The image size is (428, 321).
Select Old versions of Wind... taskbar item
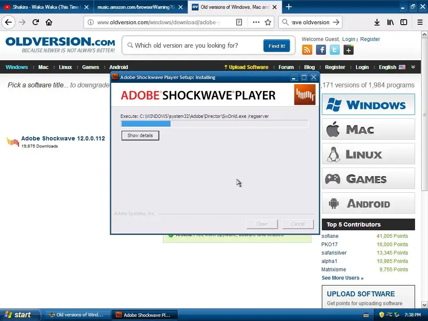tap(76, 315)
